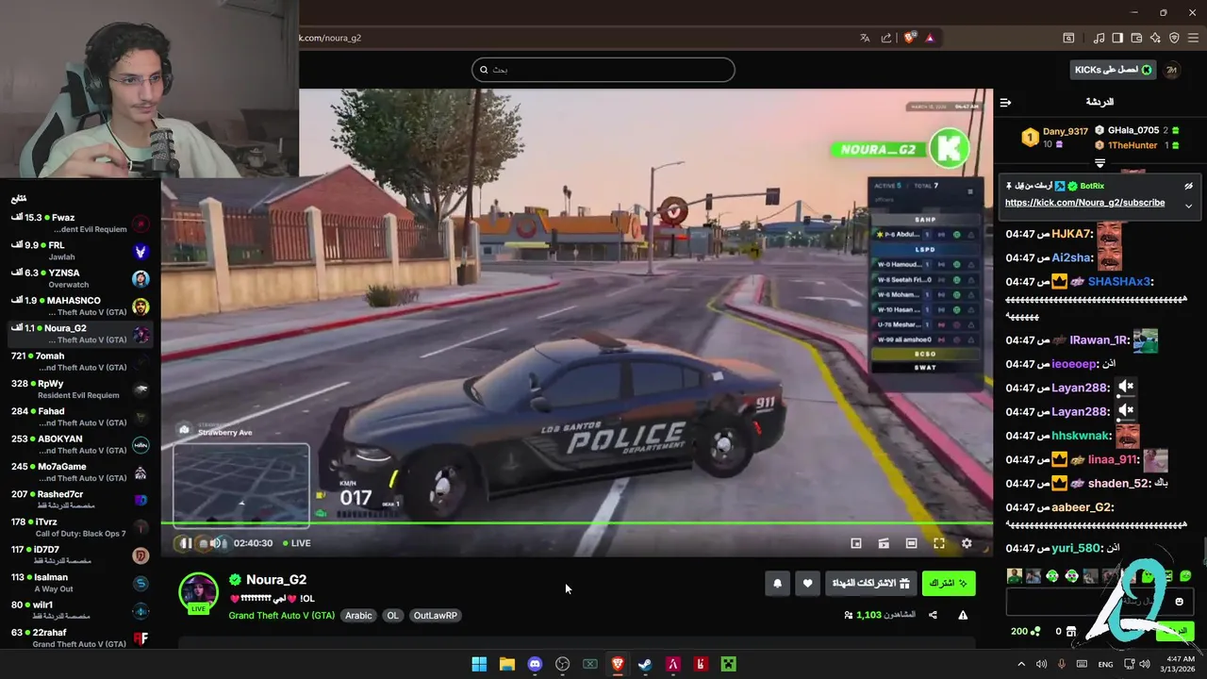
Task: Follow Noura_G2 with the heart button
Action: pos(807,584)
